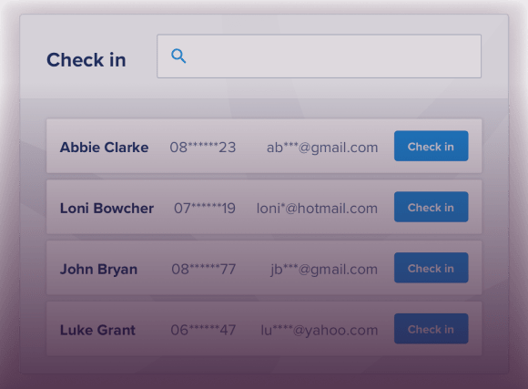The height and width of the screenshot is (389, 528).
Task: Click the loni*@hotmail.com email address
Action: (x=317, y=209)
